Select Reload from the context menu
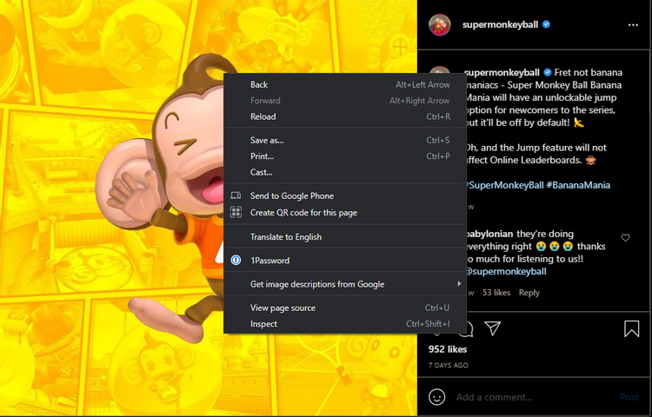 point(263,116)
